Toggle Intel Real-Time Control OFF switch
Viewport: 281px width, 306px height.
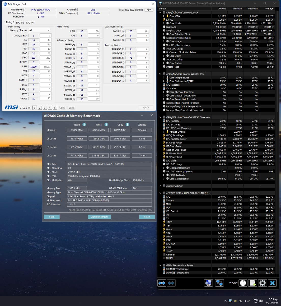click(149, 10)
